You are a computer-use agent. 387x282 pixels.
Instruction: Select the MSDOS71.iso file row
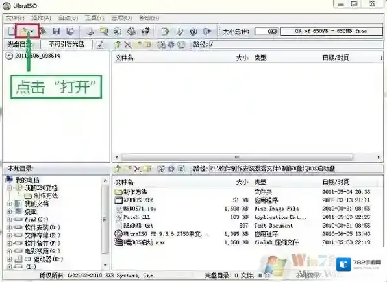[x=136, y=209]
